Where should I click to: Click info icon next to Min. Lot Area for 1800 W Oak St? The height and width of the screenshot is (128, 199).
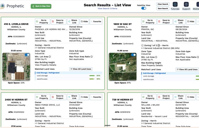(156, 57)
